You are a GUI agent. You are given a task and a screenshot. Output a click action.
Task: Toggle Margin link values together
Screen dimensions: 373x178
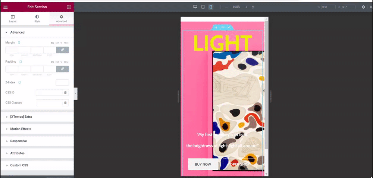pyautogui.click(x=62, y=50)
